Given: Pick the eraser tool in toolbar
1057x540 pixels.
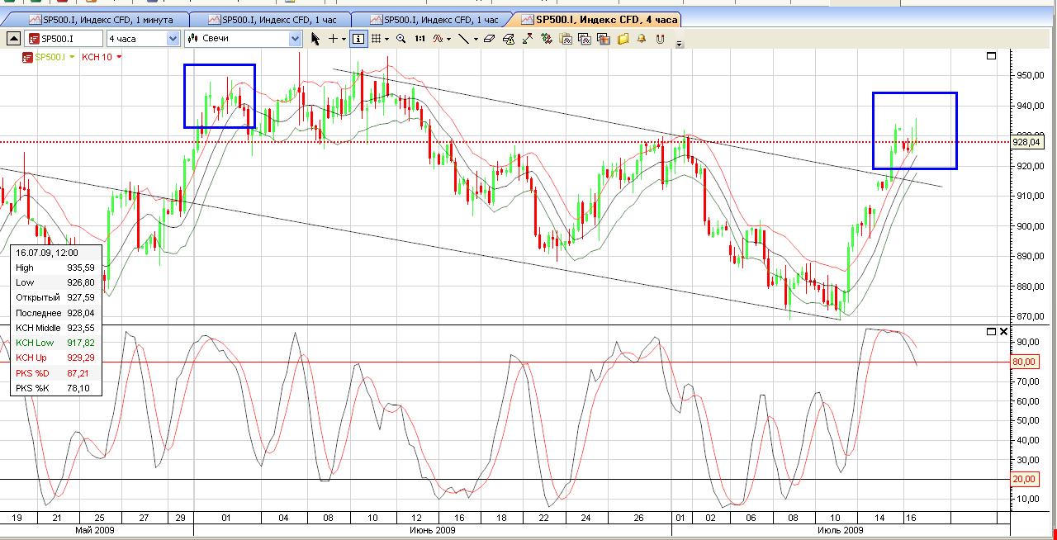Looking at the screenshot, I should point(489,39).
